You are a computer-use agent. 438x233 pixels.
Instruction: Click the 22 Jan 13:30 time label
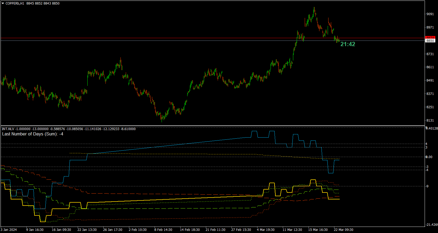(x=87, y=230)
